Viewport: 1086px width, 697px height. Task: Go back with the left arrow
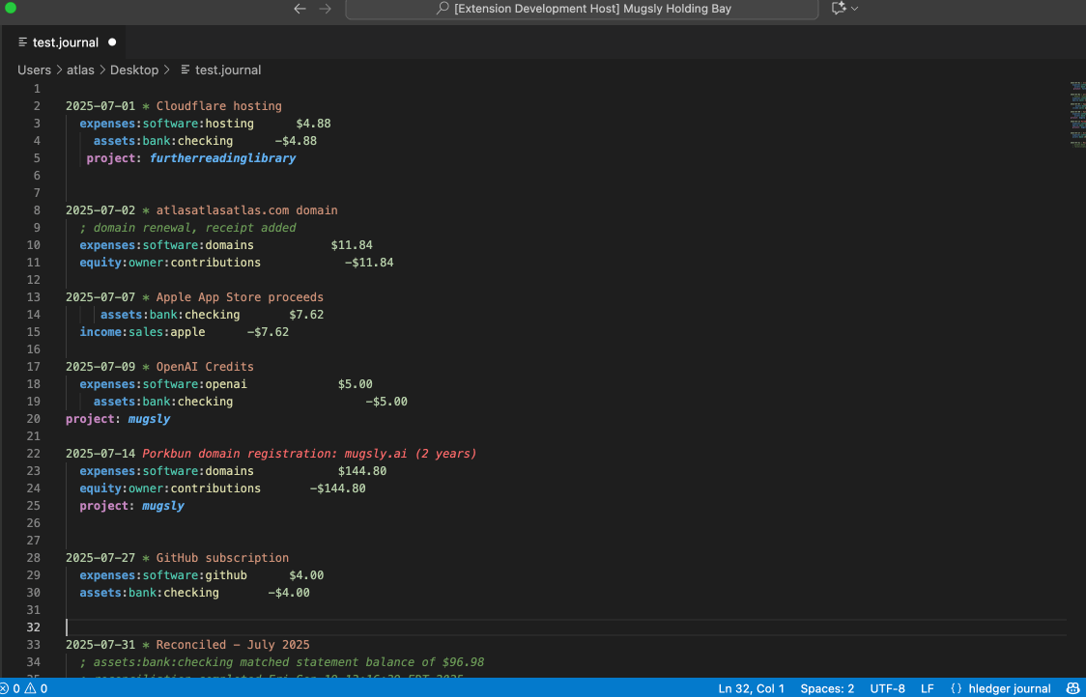pyautogui.click(x=300, y=9)
